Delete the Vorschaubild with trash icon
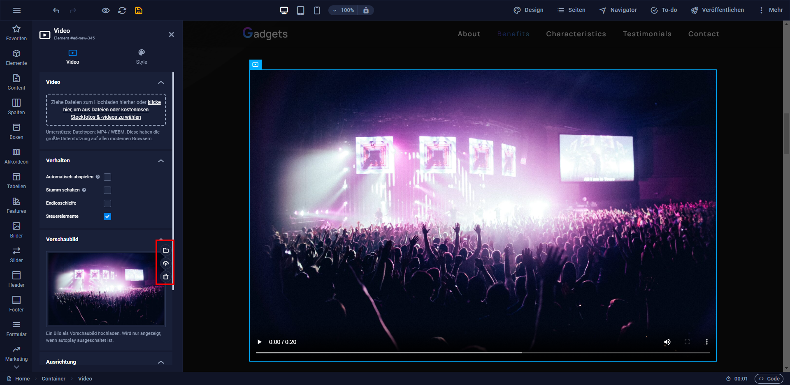This screenshot has height=385, width=790. coord(166,277)
